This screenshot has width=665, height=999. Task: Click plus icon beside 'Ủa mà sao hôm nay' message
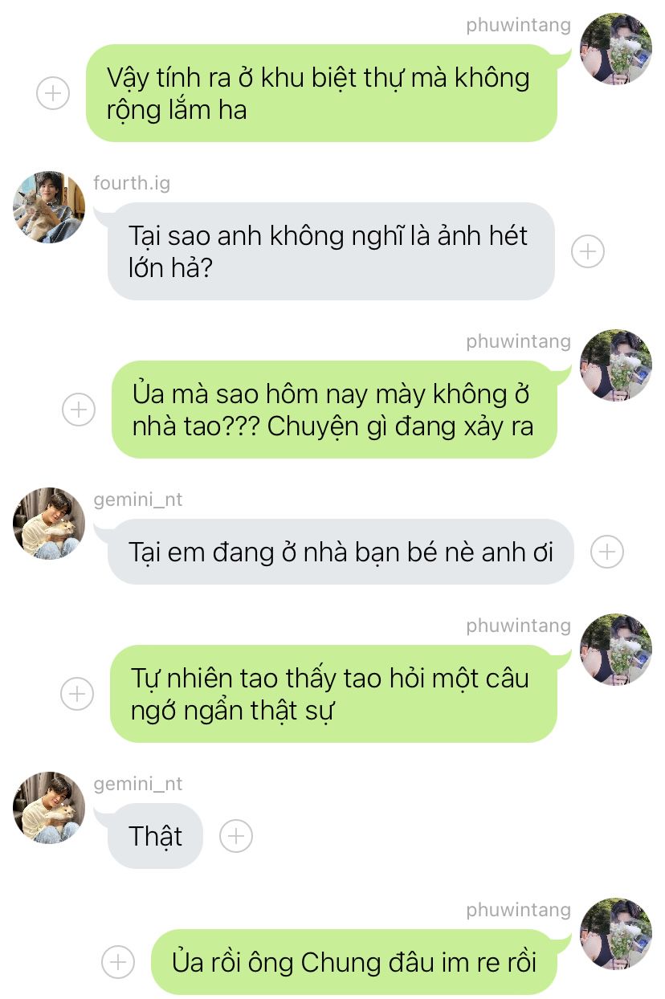[x=79, y=410]
